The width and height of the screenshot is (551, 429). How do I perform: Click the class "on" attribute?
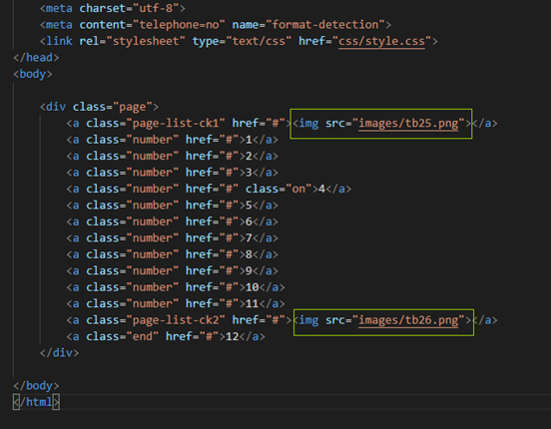pyautogui.click(x=279, y=189)
